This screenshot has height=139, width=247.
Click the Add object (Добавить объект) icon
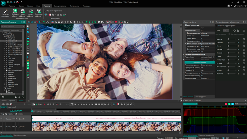point(15,11)
